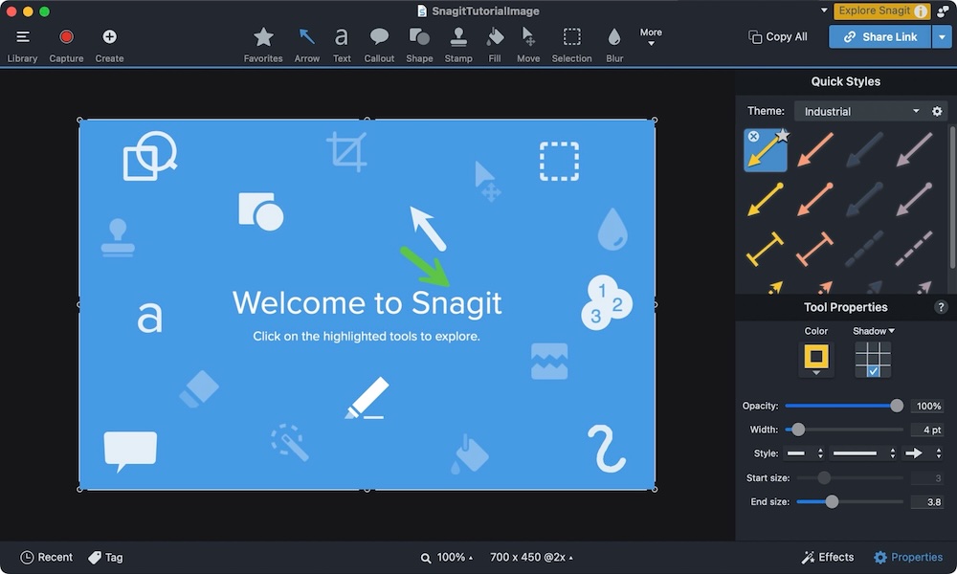Click the End size 3.8 value field
Viewport: 957px width, 574px height.
(927, 501)
